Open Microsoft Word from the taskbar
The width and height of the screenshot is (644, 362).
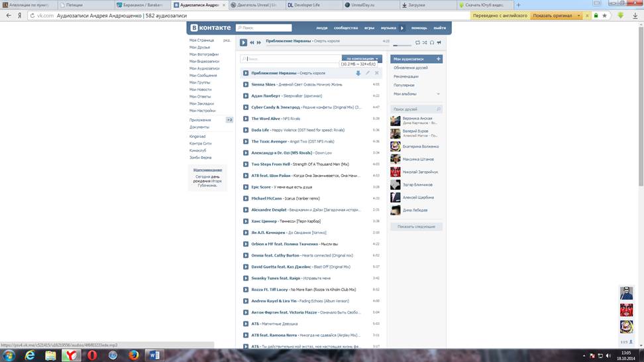coord(154,355)
